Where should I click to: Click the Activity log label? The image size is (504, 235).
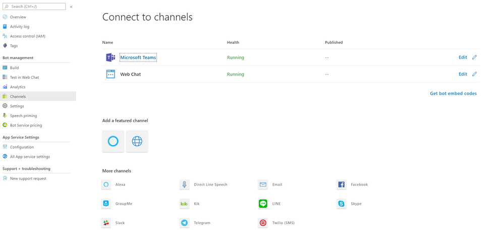click(20, 27)
